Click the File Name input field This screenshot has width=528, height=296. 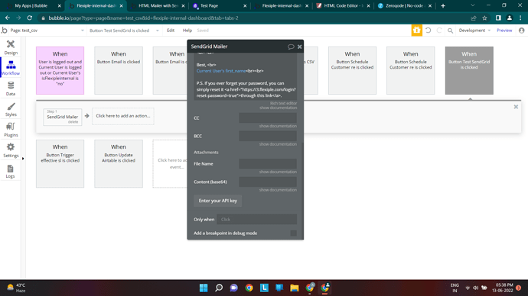click(268, 164)
